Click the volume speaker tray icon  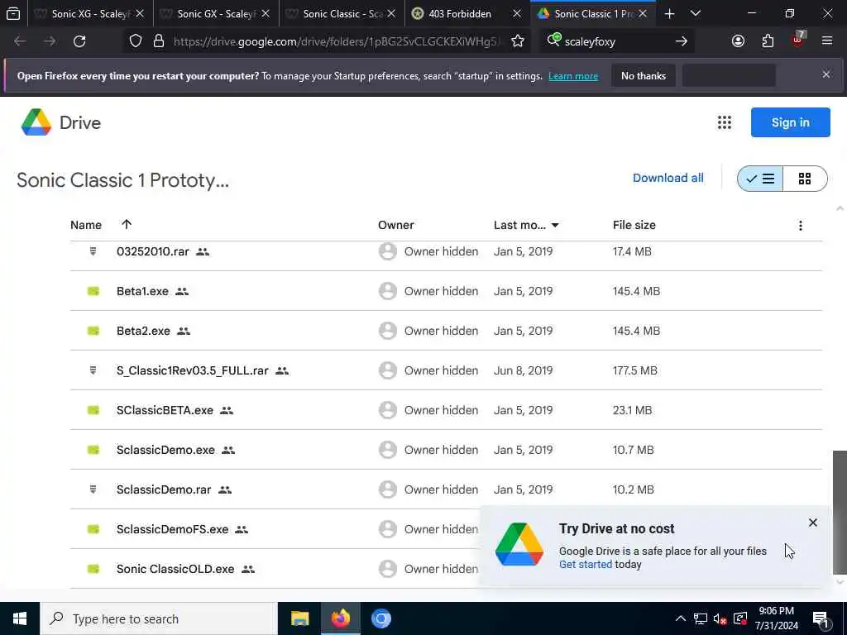[x=720, y=618]
